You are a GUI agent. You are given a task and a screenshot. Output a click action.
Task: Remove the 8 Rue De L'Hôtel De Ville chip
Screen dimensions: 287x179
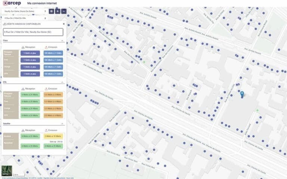45,18
